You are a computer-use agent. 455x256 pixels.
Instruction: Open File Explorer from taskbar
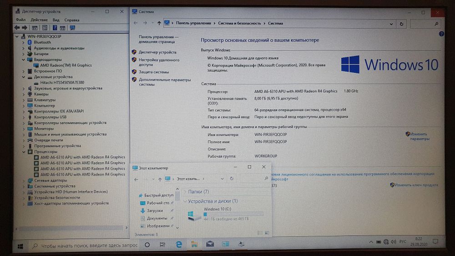tap(194, 244)
